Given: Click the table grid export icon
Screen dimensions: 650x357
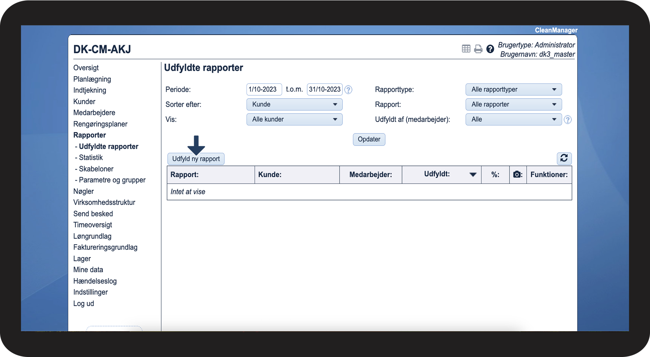Looking at the screenshot, I should [x=466, y=49].
